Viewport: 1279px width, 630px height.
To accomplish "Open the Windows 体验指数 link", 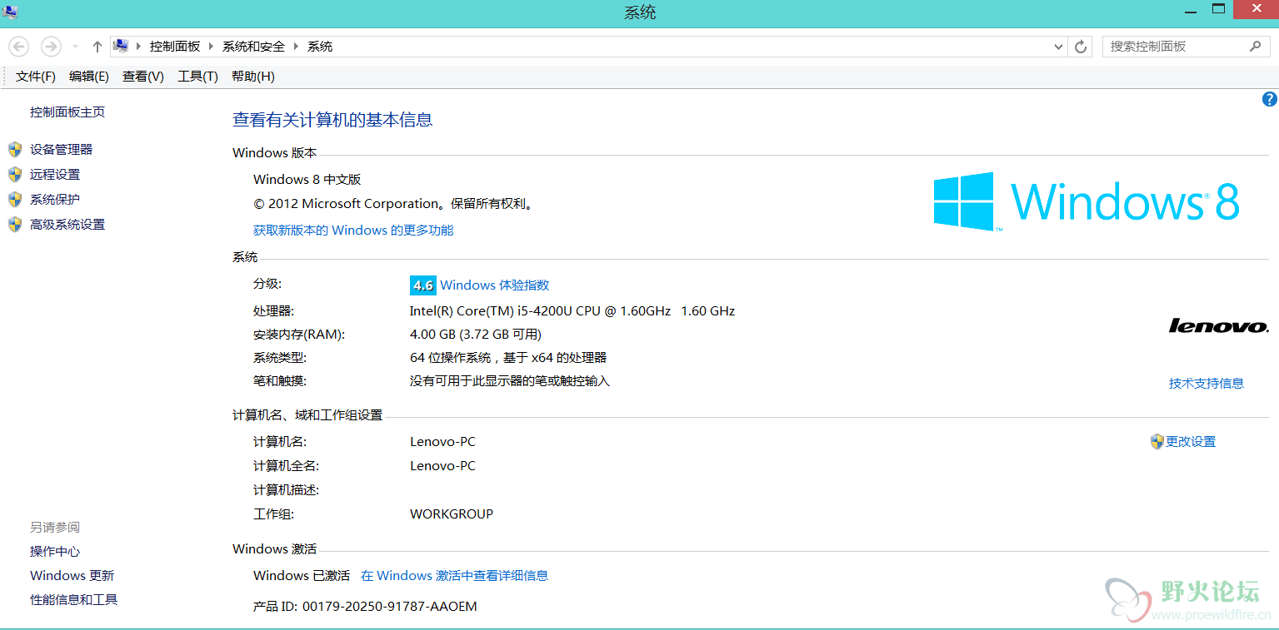I will pyautogui.click(x=495, y=285).
